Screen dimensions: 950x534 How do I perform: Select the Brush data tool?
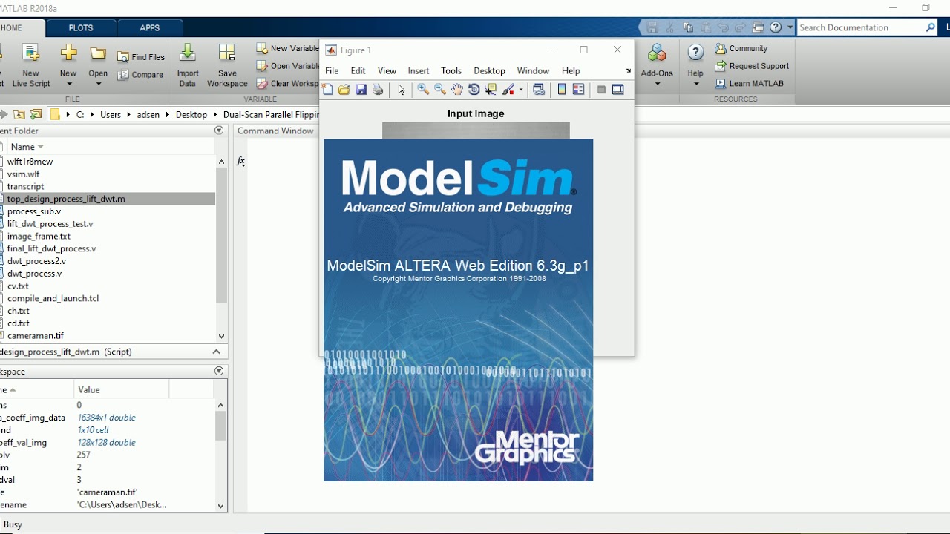(508, 90)
